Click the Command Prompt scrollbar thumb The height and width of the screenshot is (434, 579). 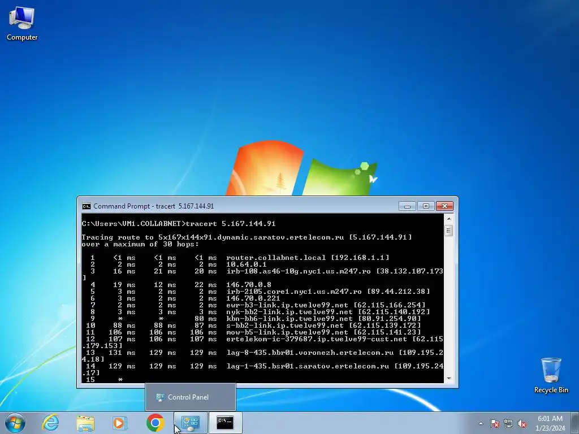[449, 231]
